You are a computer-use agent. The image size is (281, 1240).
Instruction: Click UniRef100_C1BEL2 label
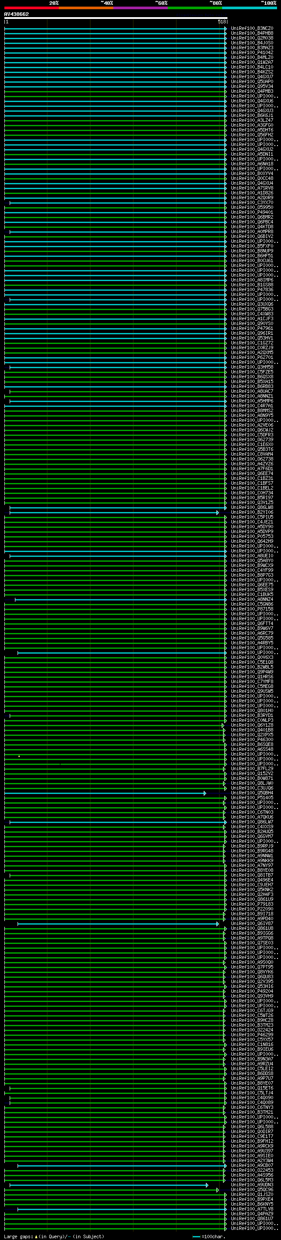(x=252, y=488)
